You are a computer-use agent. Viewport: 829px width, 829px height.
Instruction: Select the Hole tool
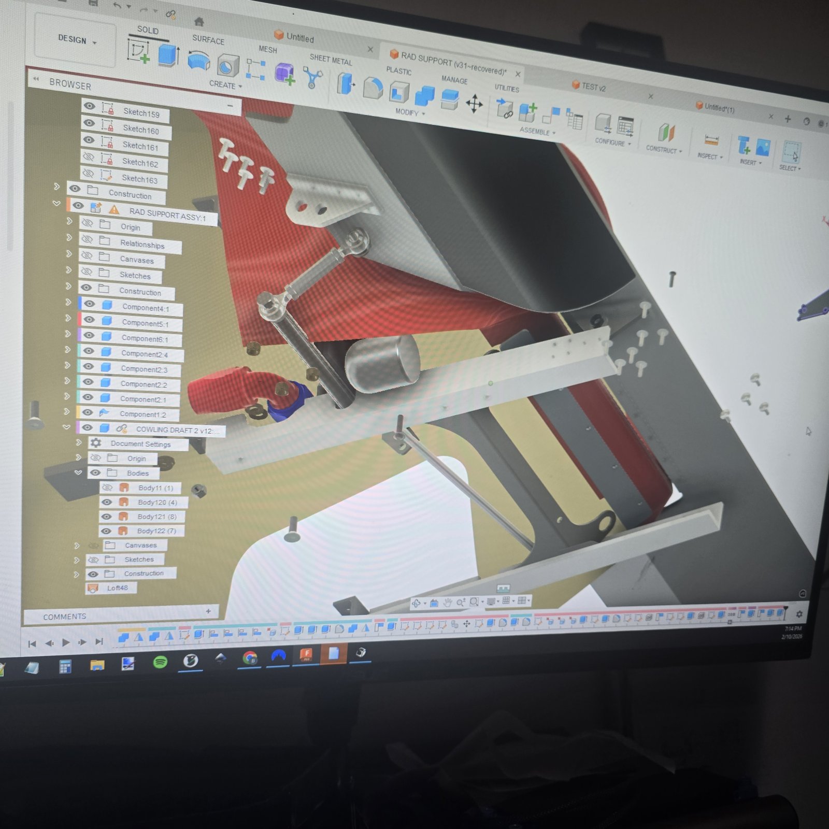point(227,65)
